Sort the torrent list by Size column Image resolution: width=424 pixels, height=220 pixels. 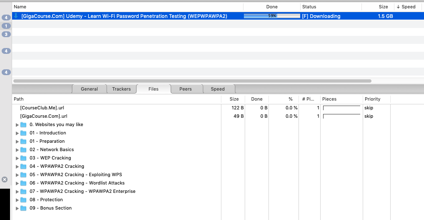click(x=378, y=7)
